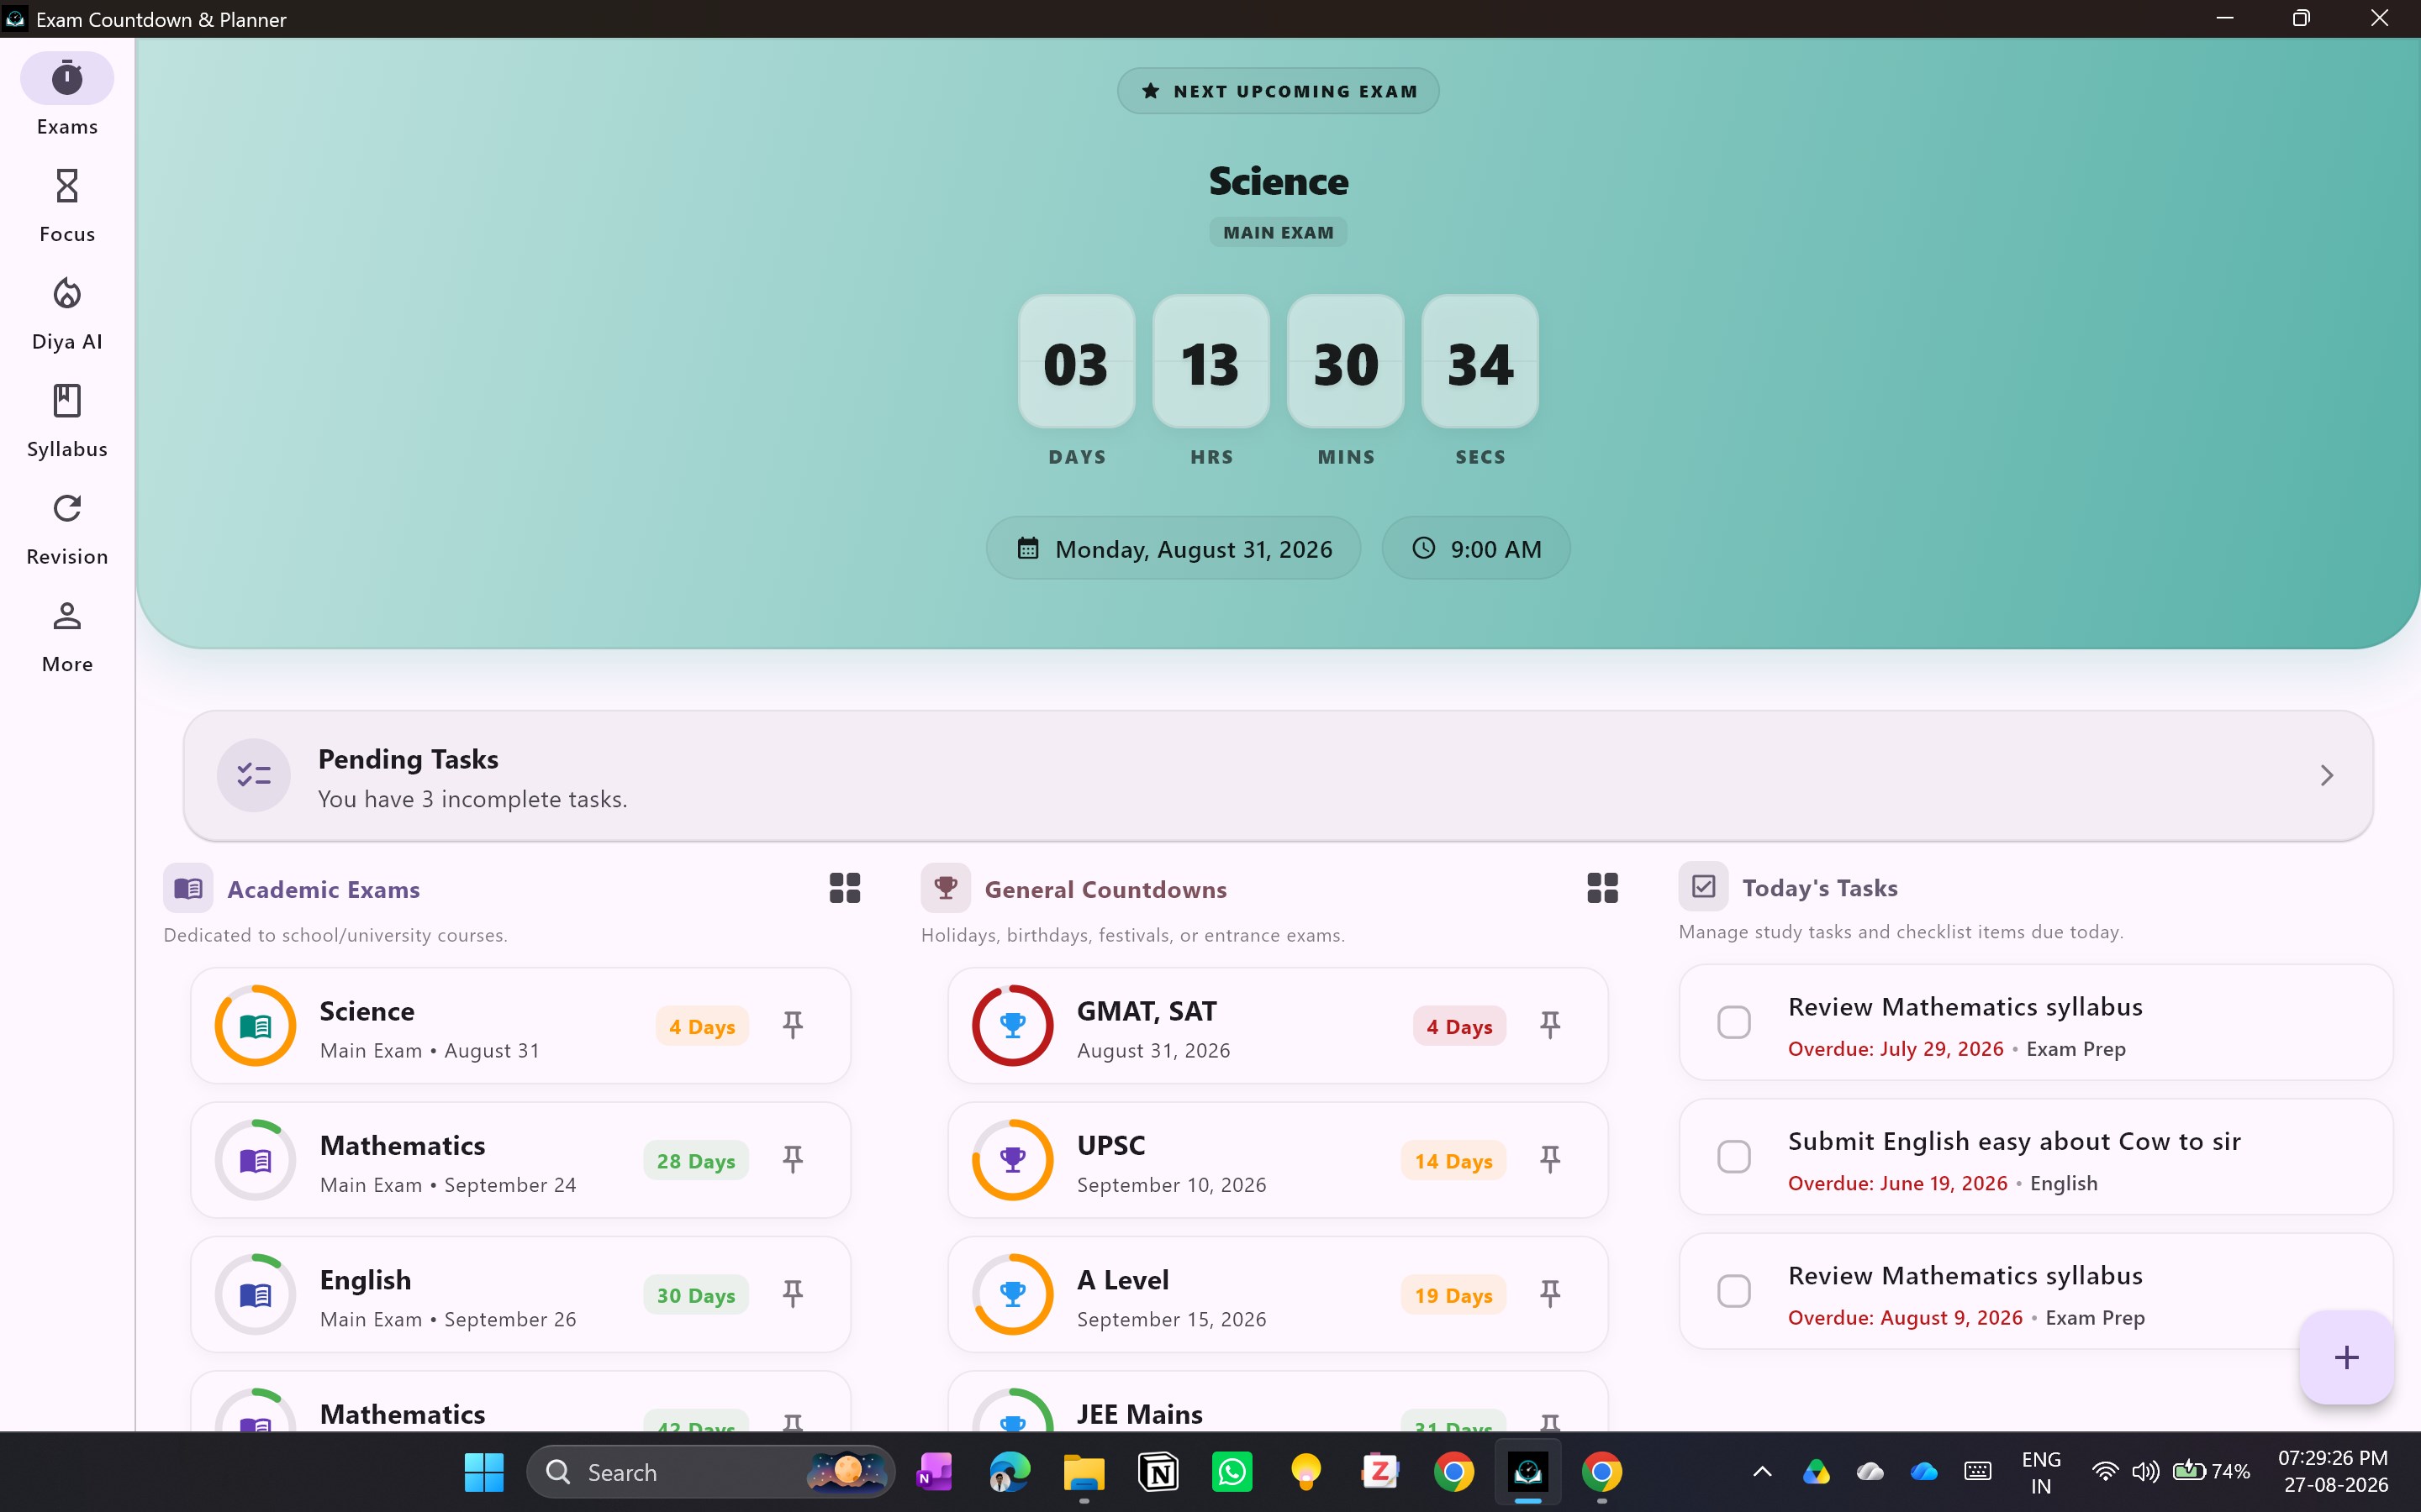Screen dimensions: 2421x1512
Task: Open WhatsApp from the taskbar
Action: click(x=1232, y=1472)
